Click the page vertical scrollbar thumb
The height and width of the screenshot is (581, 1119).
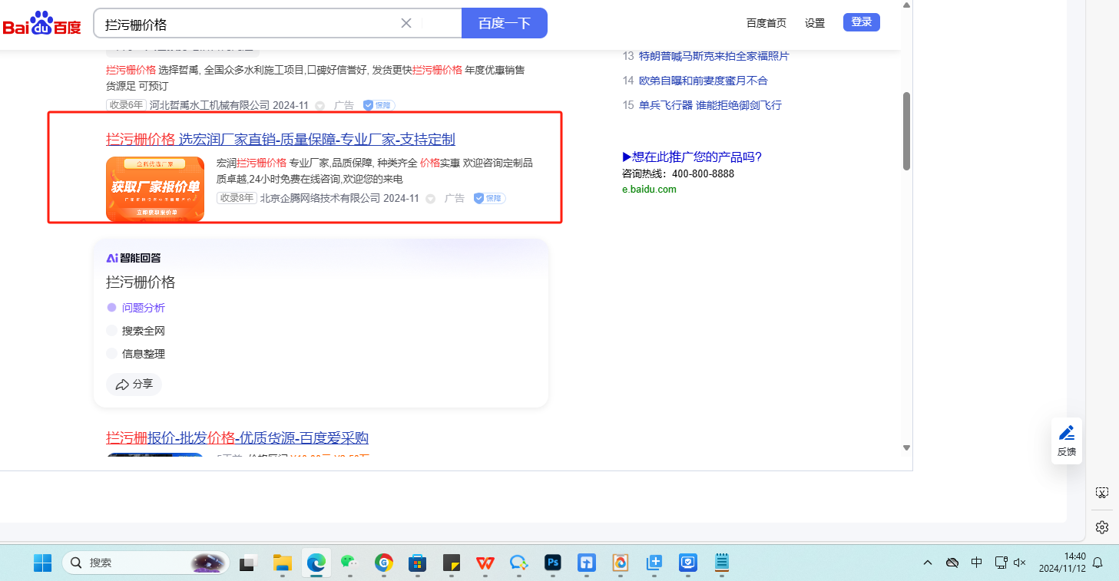tap(906, 130)
